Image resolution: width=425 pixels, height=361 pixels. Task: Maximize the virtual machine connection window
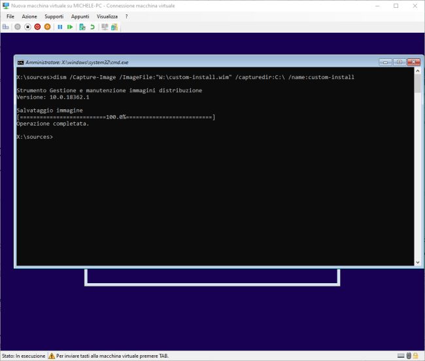pyautogui.click(x=396, y=6)
